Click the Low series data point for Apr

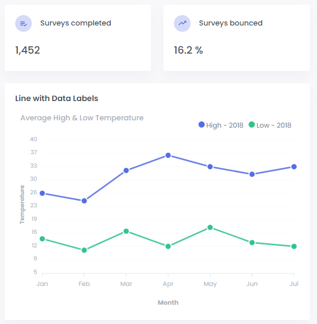pyautogui.click(x=168, y=246)
